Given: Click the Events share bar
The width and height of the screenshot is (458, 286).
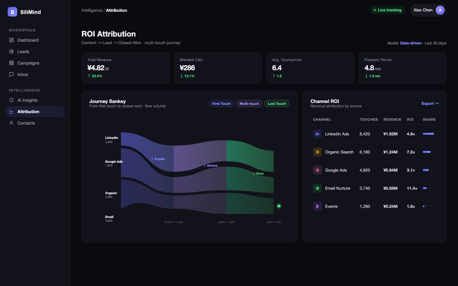Looking at the screenshot, I should 429,206.
